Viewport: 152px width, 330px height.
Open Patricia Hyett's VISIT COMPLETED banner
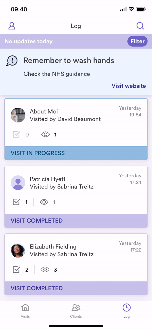(x=76, y=221)
